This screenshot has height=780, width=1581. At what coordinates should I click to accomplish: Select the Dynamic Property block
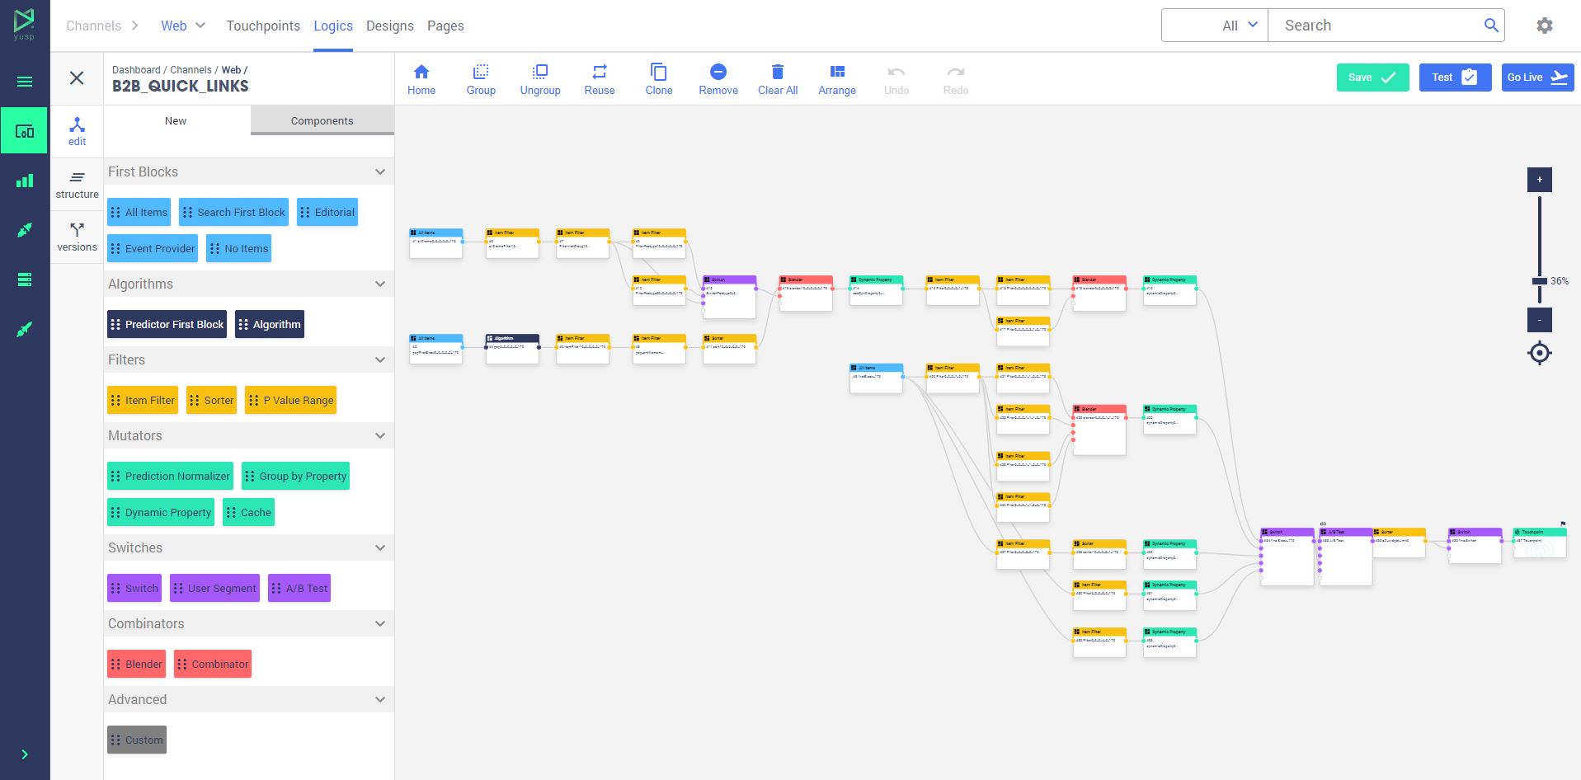click(x=161, y=512)
